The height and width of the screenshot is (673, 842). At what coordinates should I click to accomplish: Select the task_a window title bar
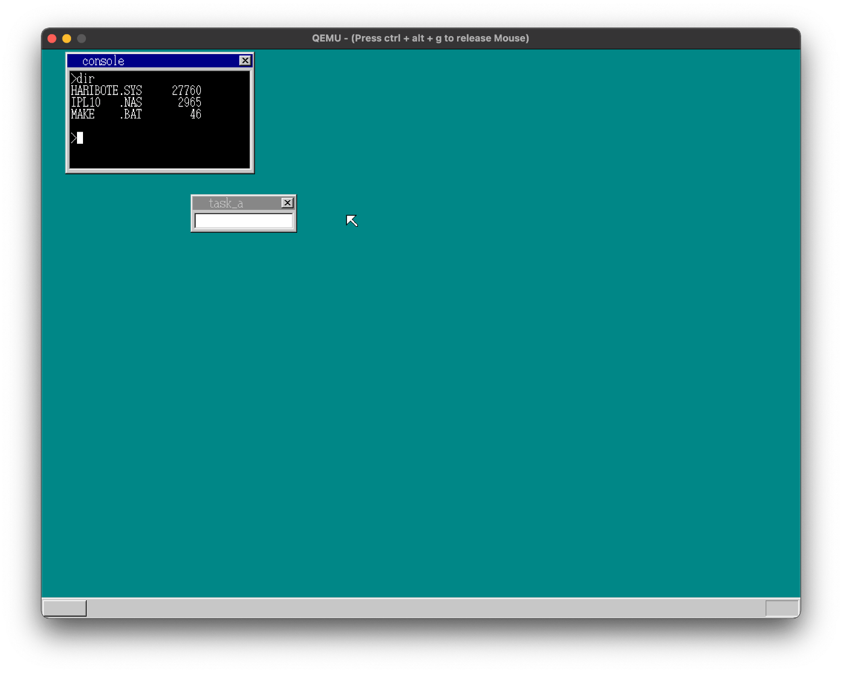click(x=244, y=203)
